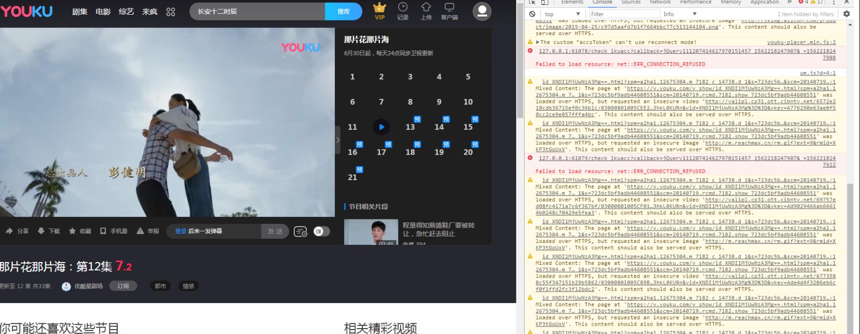Click the search input with 长安十二时辰
Screen dimensions: 860x334
click(257, 11)
